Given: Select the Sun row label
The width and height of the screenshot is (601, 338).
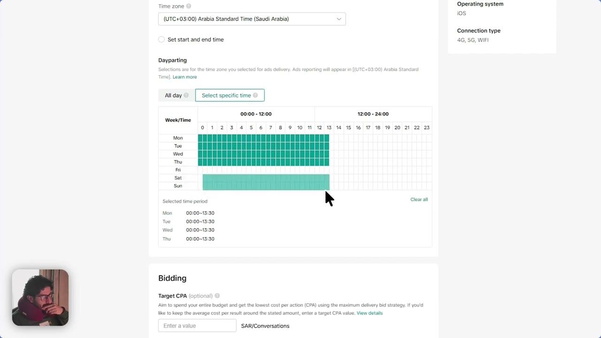Looking at the screenshot, I should (x=178, y=186).
